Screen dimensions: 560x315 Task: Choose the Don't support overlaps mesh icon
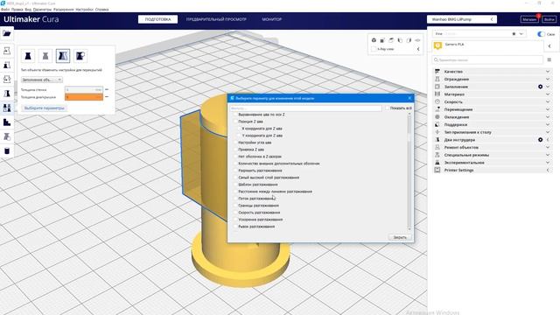click(x=80, y=56)
